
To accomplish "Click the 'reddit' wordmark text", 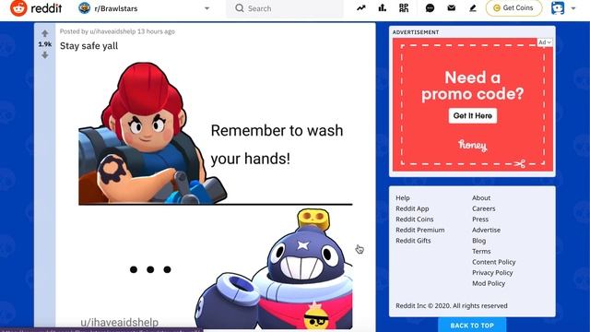I will (x=46, y=8).
